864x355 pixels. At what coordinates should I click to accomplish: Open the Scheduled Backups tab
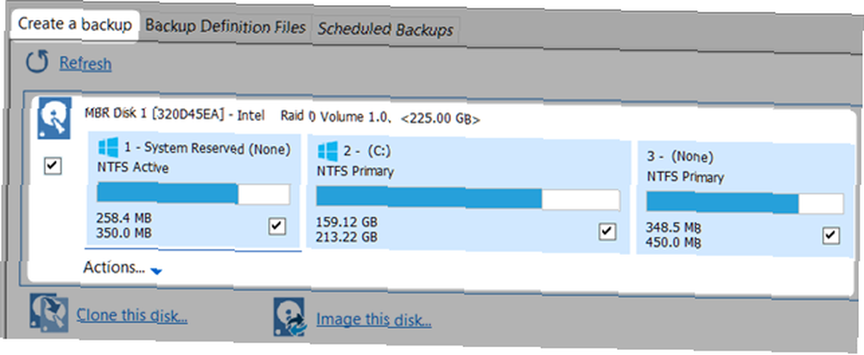[385, 29]
